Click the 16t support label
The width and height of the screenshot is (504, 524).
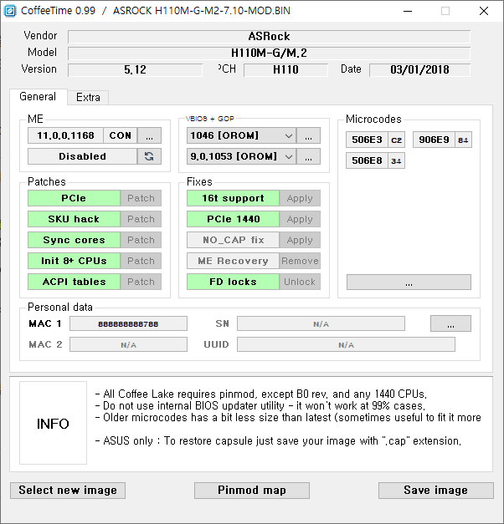point(233,198)
